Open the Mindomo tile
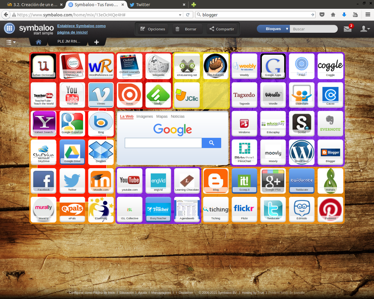Image resolution: width=374 pixels, height=299 pixels. pos(244,123)
